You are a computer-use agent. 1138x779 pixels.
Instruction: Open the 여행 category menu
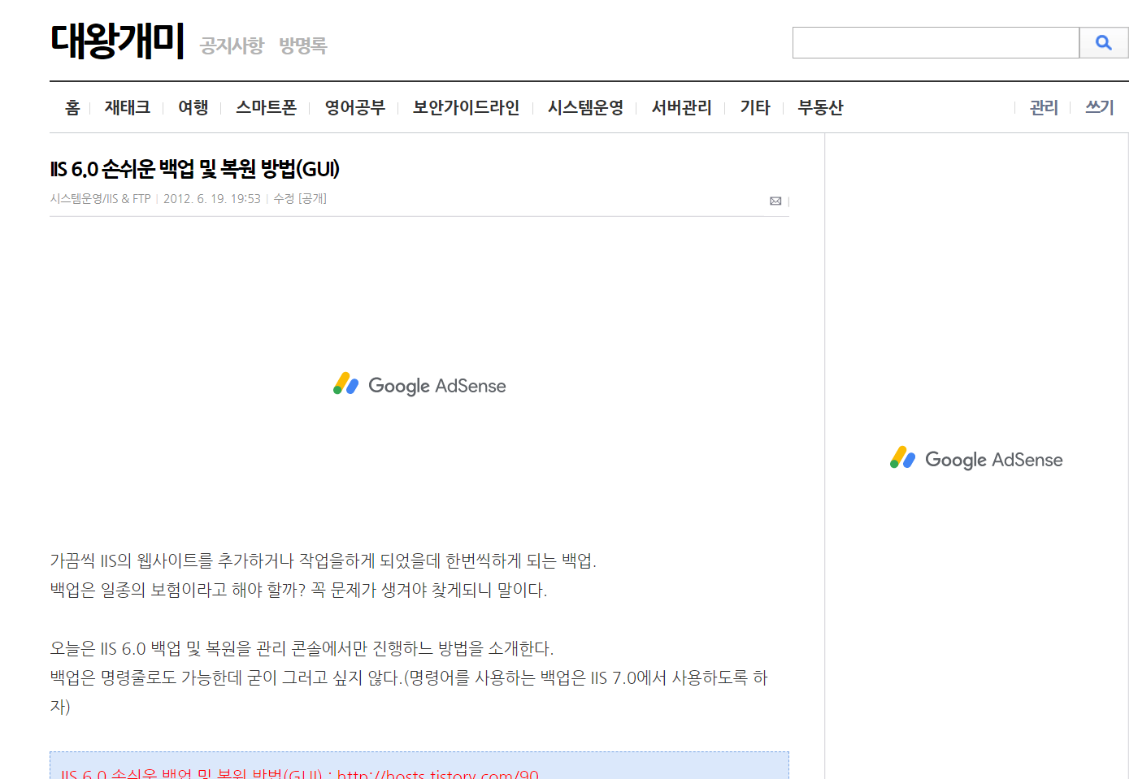[x=193, y=107]
